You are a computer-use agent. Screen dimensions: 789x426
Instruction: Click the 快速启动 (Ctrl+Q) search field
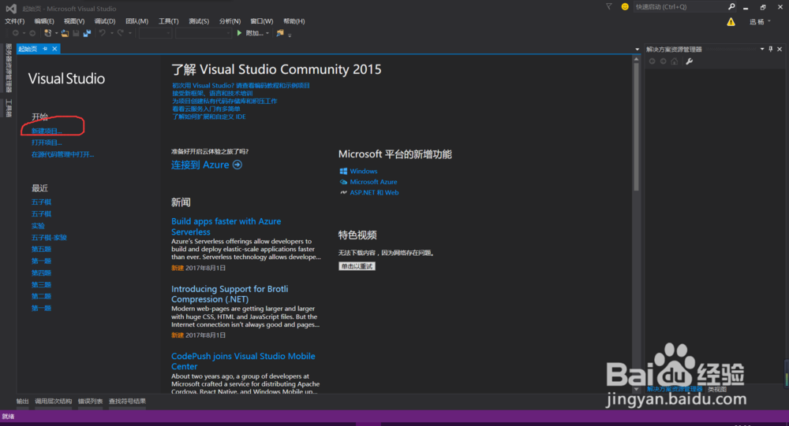click(680, 6)
